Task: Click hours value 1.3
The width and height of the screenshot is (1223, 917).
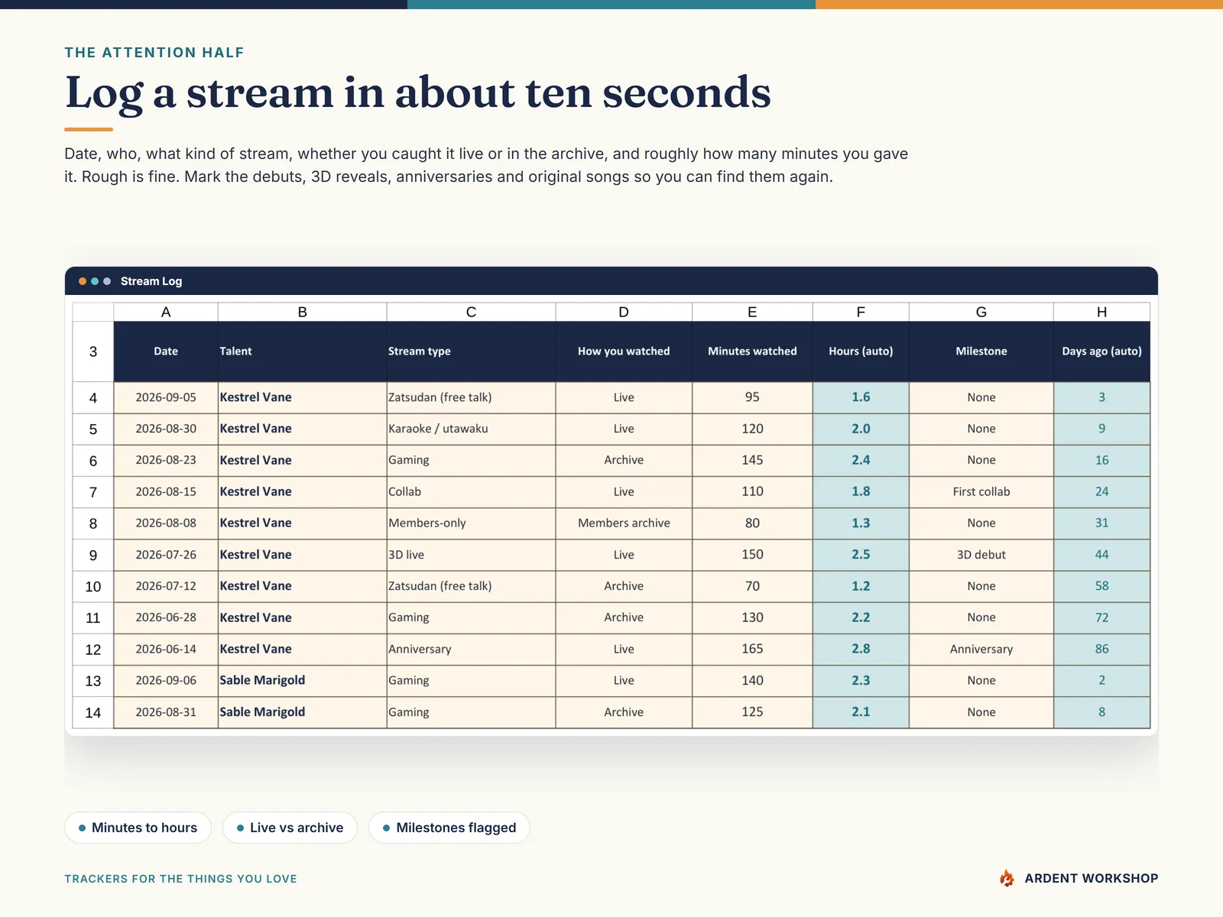Action: 861,523
